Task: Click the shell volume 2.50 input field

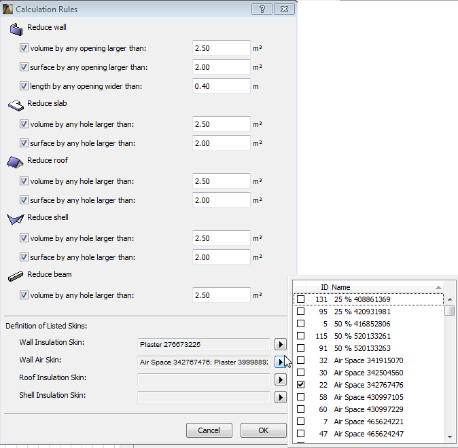Action: pyautogui.click(x=222, y=238)
